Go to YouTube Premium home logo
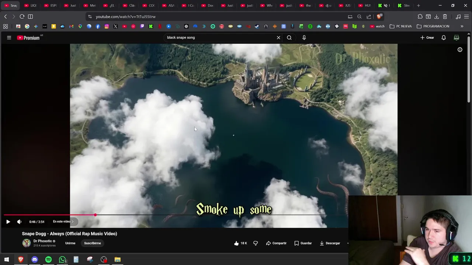The height and width of the screenshot is (265, 472). pos(28,38)
